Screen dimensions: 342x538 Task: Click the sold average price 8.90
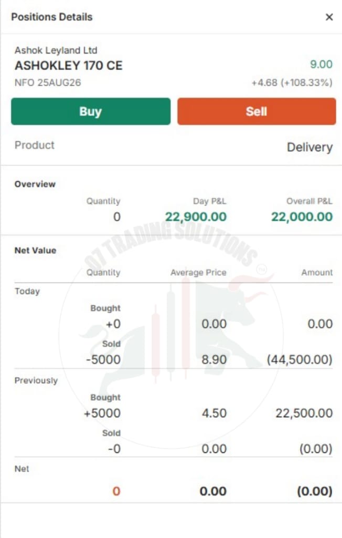tap(214, 359)
